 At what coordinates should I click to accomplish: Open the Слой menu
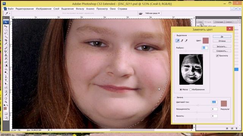tap(56, 9)
